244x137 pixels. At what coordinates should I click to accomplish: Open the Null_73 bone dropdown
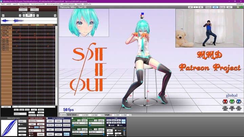click(x=35, y=131)
